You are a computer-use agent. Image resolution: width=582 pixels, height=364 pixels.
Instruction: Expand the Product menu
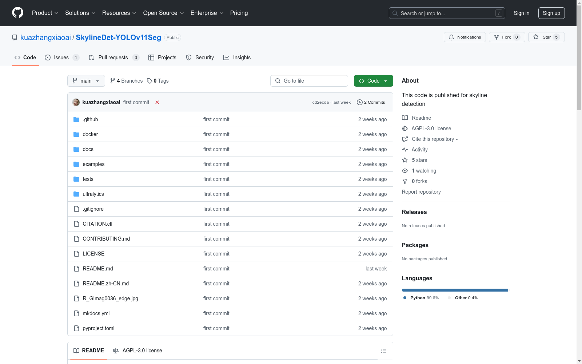pos(45,13)
